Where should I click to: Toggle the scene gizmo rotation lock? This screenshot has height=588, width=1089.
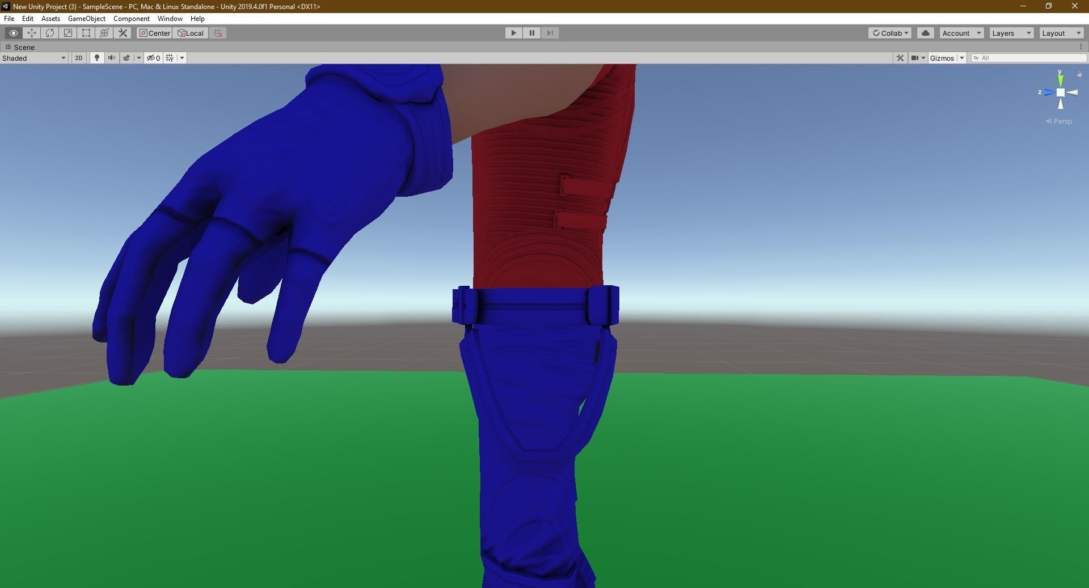1079,74
